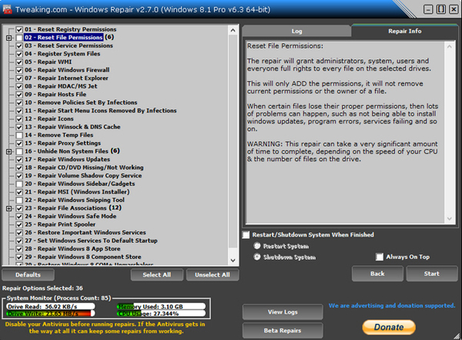
Task: Click the Tweaking.com app icon in title bar
Action: (x=8, y=9)
